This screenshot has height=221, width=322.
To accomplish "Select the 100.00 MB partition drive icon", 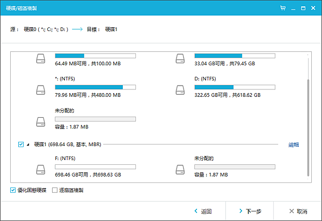I will click(41, 59).
